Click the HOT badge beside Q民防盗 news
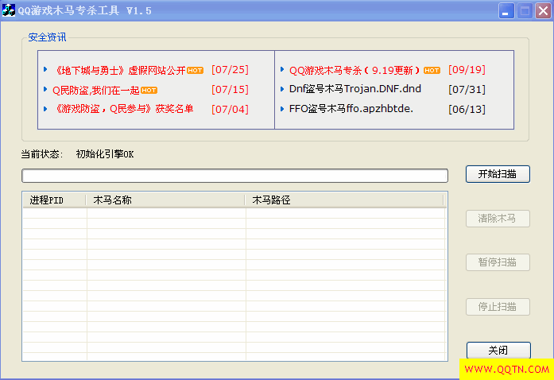Image resolution: width=554 pixels, height=380 pixels. [149, 90]
